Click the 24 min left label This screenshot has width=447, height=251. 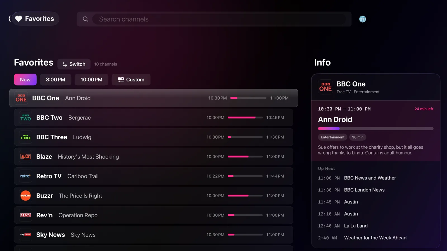pos(424,109)
